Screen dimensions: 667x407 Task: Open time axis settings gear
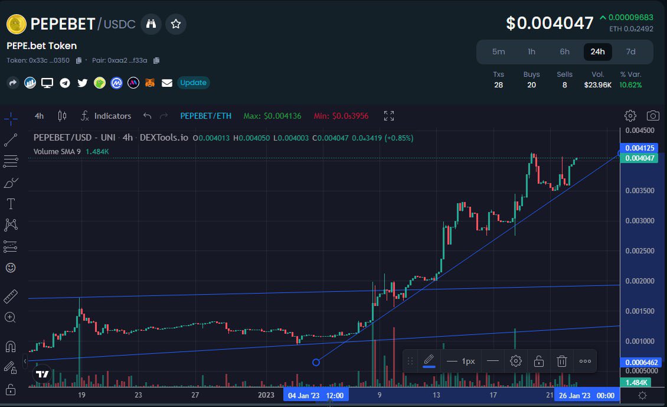(642, 396)
